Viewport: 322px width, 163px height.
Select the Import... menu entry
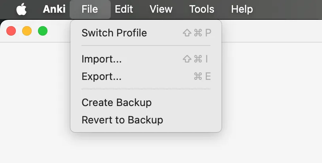(x=102, y=59)
